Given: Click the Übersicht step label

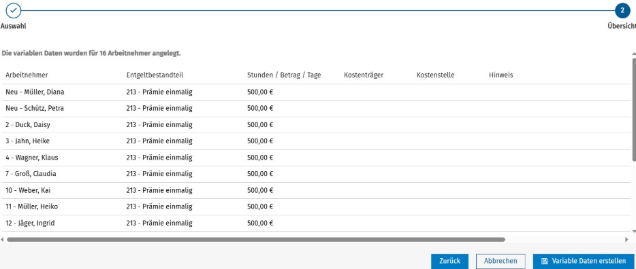Looking at the screenshot, I should coord(622,26).
